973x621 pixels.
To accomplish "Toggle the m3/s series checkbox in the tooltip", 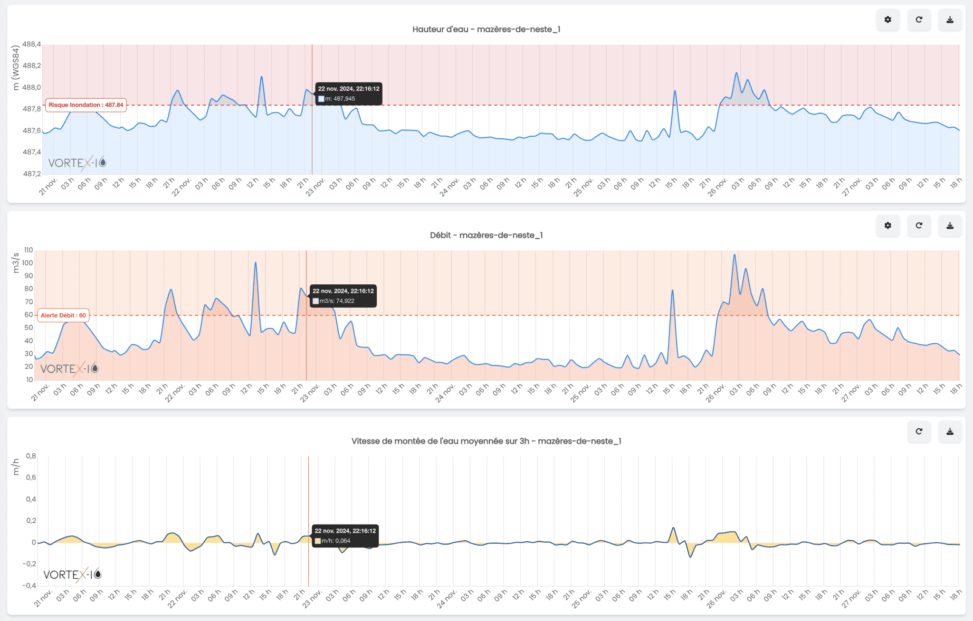I will tap(316, 301).
